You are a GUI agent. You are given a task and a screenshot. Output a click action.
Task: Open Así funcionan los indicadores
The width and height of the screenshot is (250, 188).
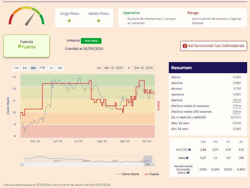click(214, 46)
